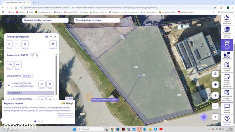Open Przejdź do pomocy help item
This screenshot has width=235, height=132.
(227, 120)
